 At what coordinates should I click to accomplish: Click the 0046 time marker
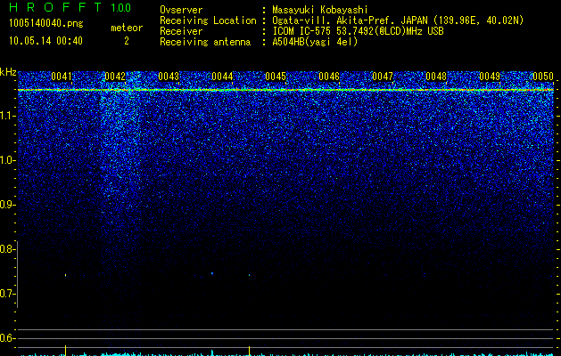(x=329, y=77)
